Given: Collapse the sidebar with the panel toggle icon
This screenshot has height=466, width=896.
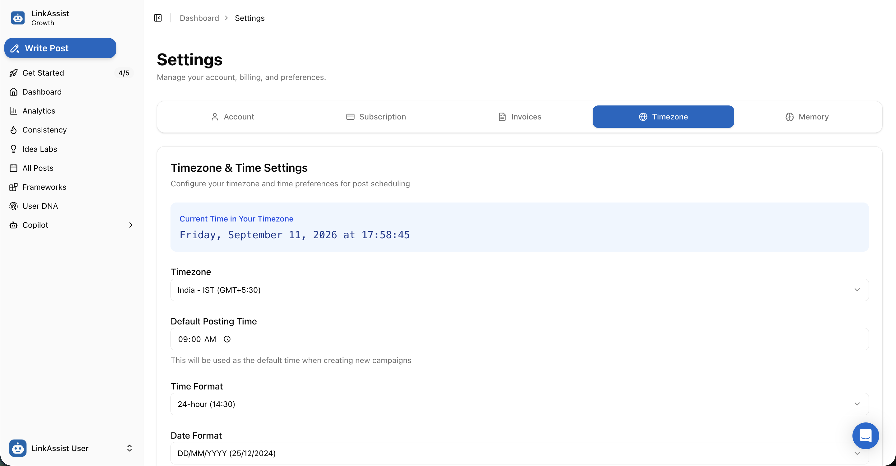Looking at the screenshot, I should click(x=158, y=18).
